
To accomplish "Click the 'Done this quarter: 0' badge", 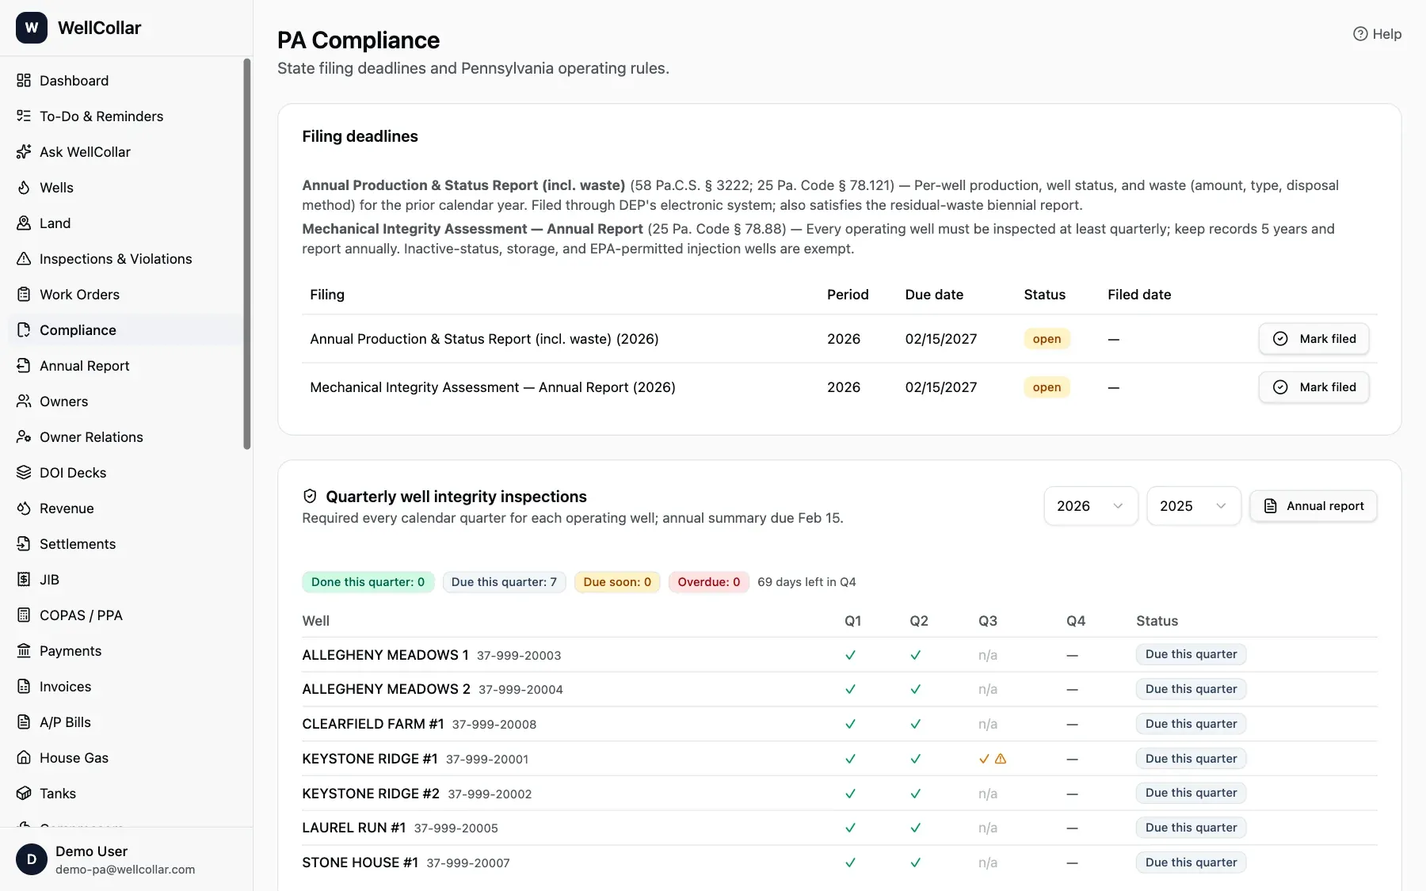I will tap(368, 582).
